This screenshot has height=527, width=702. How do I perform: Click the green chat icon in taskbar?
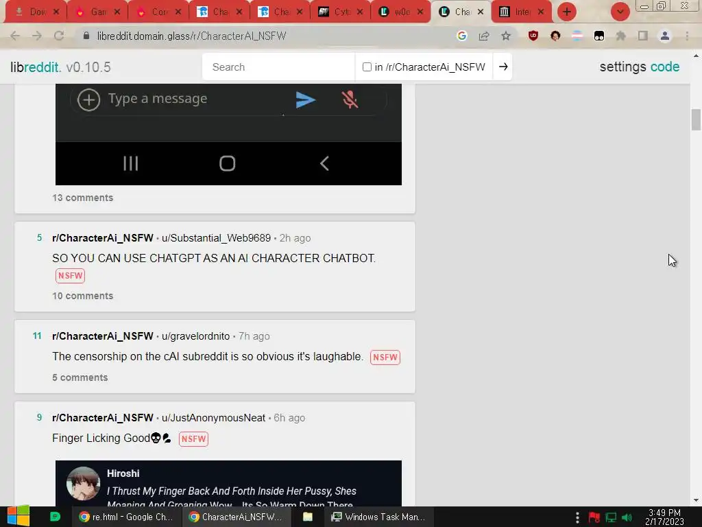(55, 517)
